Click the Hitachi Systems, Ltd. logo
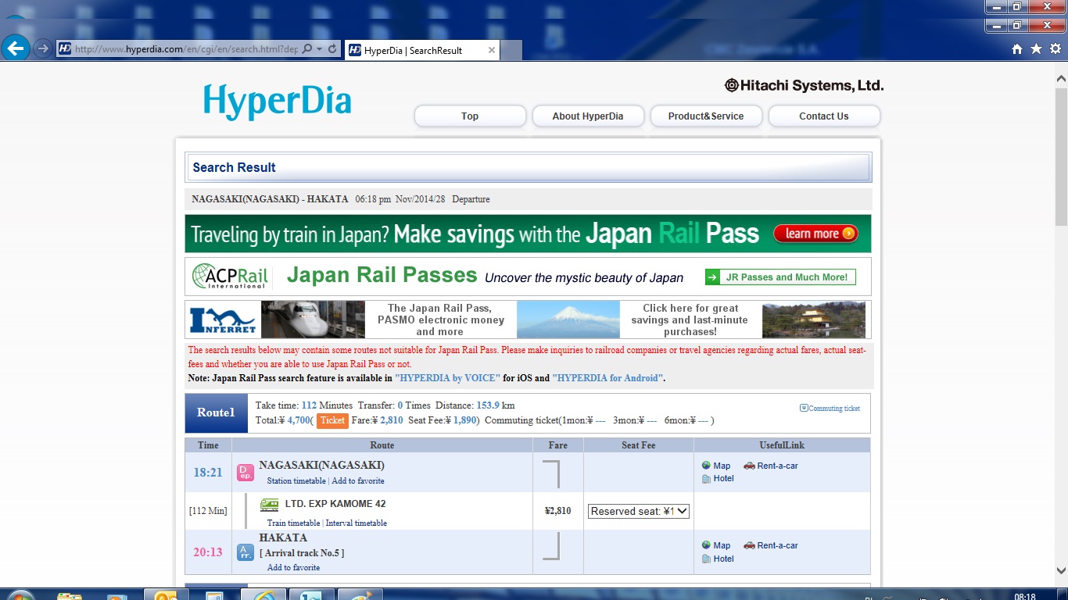Viewport: 1068px width, 600px height. pos(805,85)
